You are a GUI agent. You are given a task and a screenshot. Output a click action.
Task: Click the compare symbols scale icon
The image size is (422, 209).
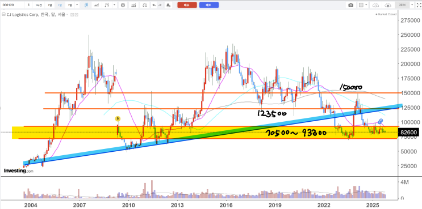point(145,5)
